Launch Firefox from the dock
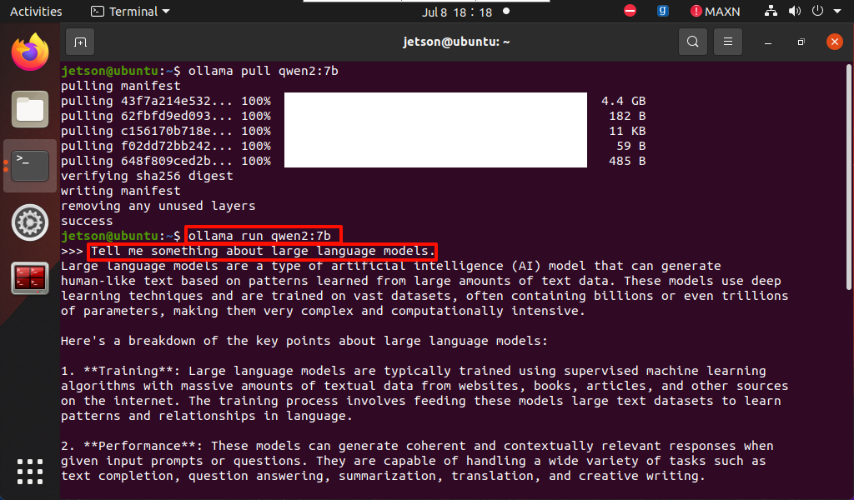This screenshot has height=500, width=854. point(30,52)
